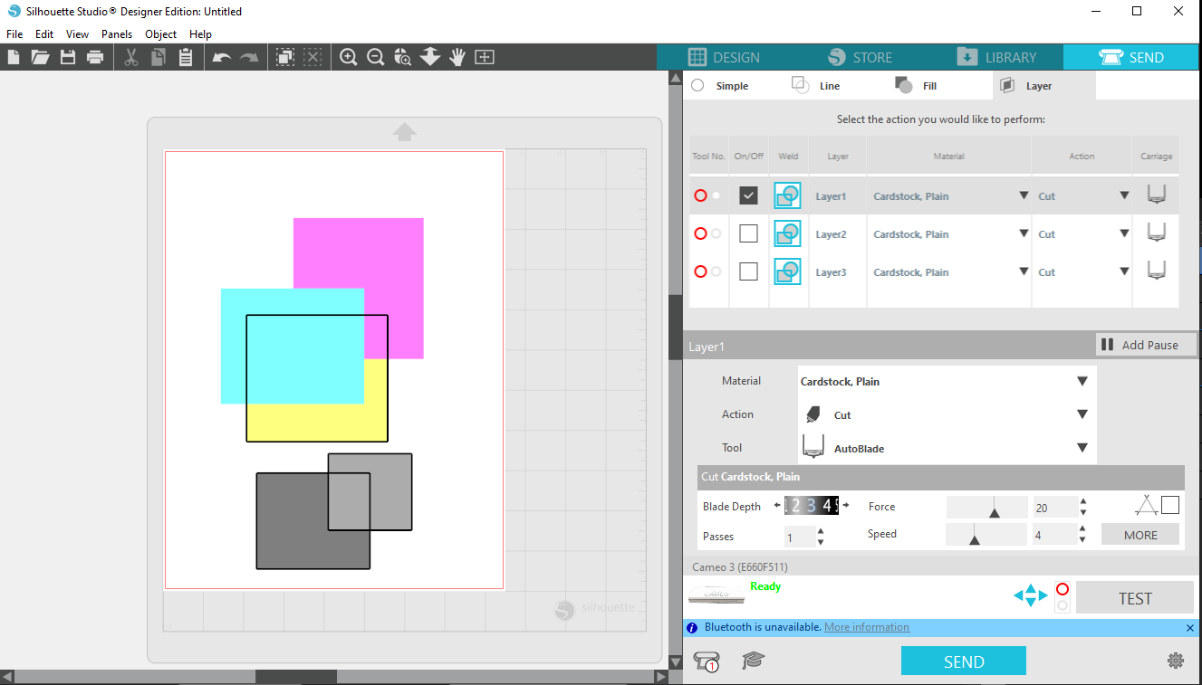Image resolution: width=1202 pixels, height=685 pixels.
Task: Save using the floppy disk icon
Action: click(x=67, y=57)
